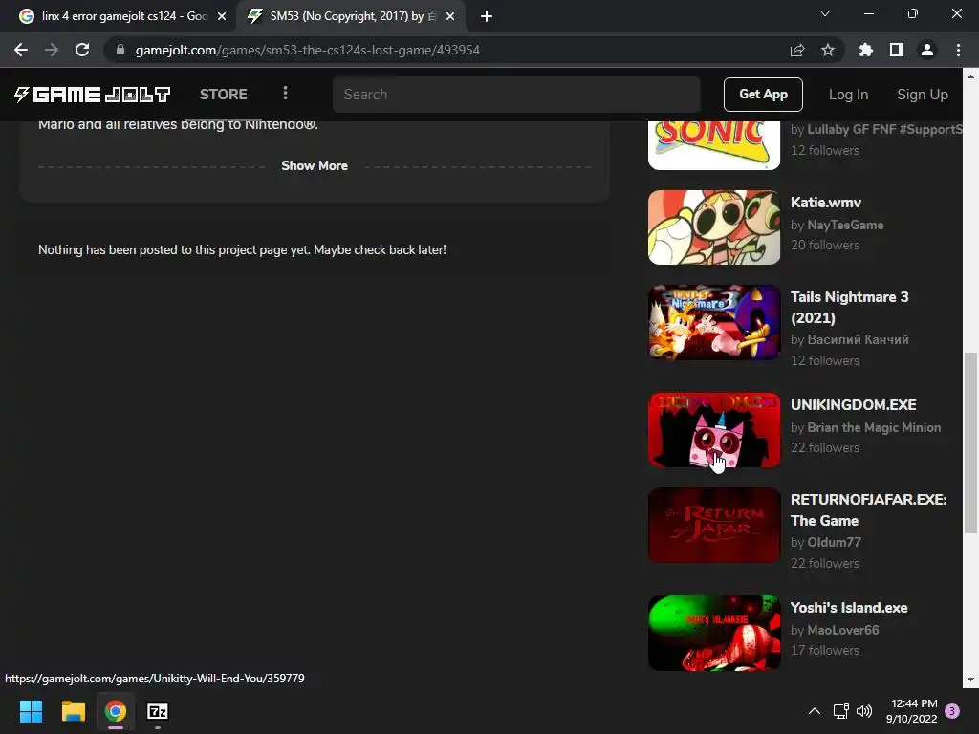
Task: Open the NayTeeGame author name
Action: pyautogui.click(x=845, y=225)
